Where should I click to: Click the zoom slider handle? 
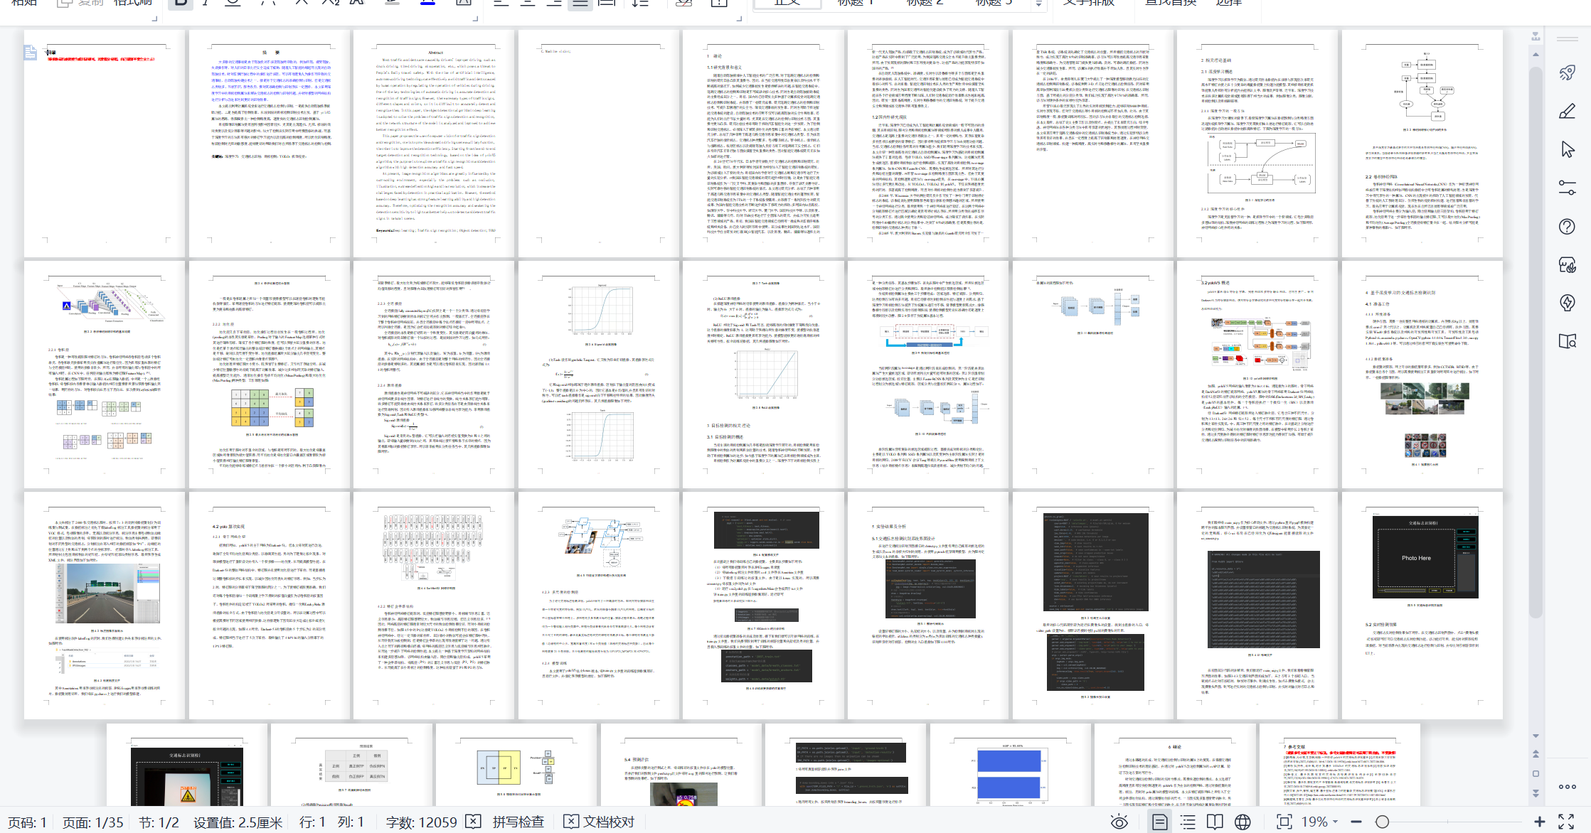point(1382,822)
